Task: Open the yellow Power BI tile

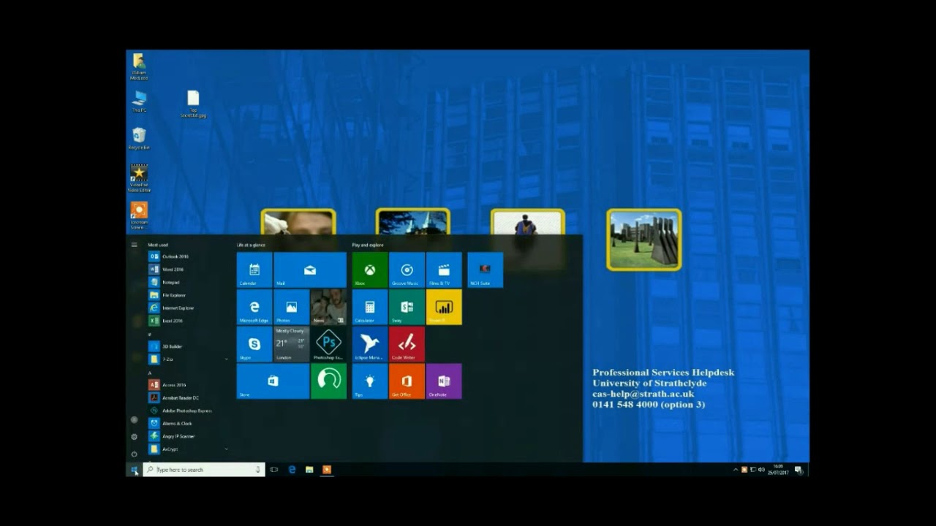Action: (x=444, y=307)
